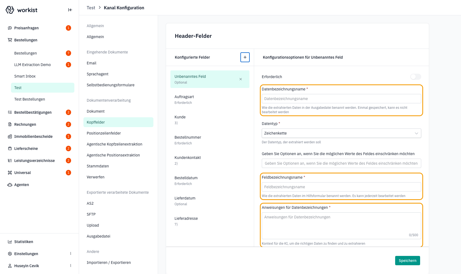Click the Bestellbestätigungen list icon
461x274 pixels.
(x=10, y=112)
